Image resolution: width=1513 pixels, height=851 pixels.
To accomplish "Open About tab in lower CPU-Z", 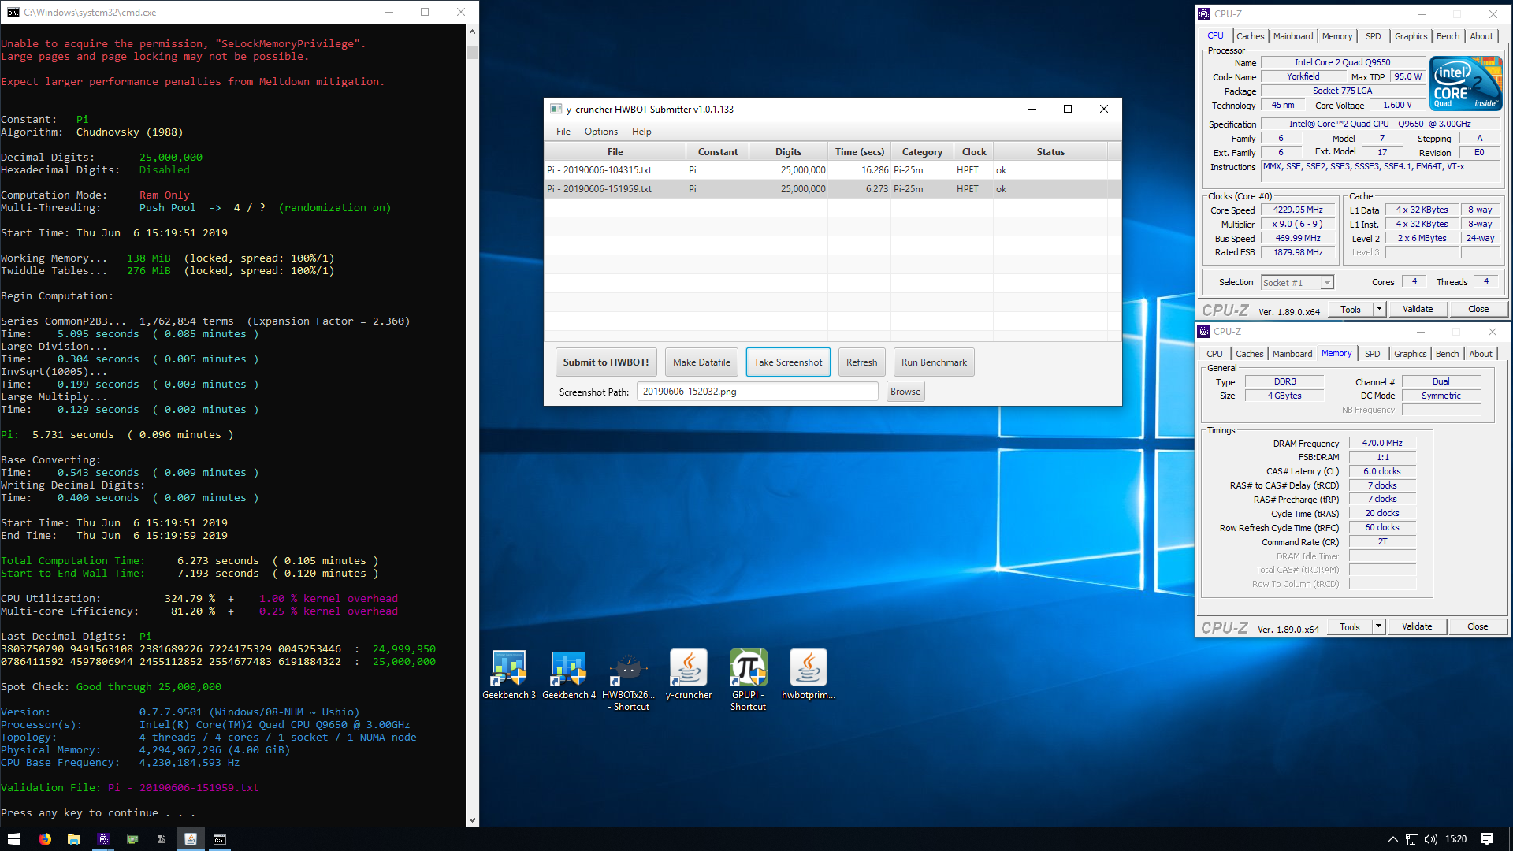I will click(1481, 354).
